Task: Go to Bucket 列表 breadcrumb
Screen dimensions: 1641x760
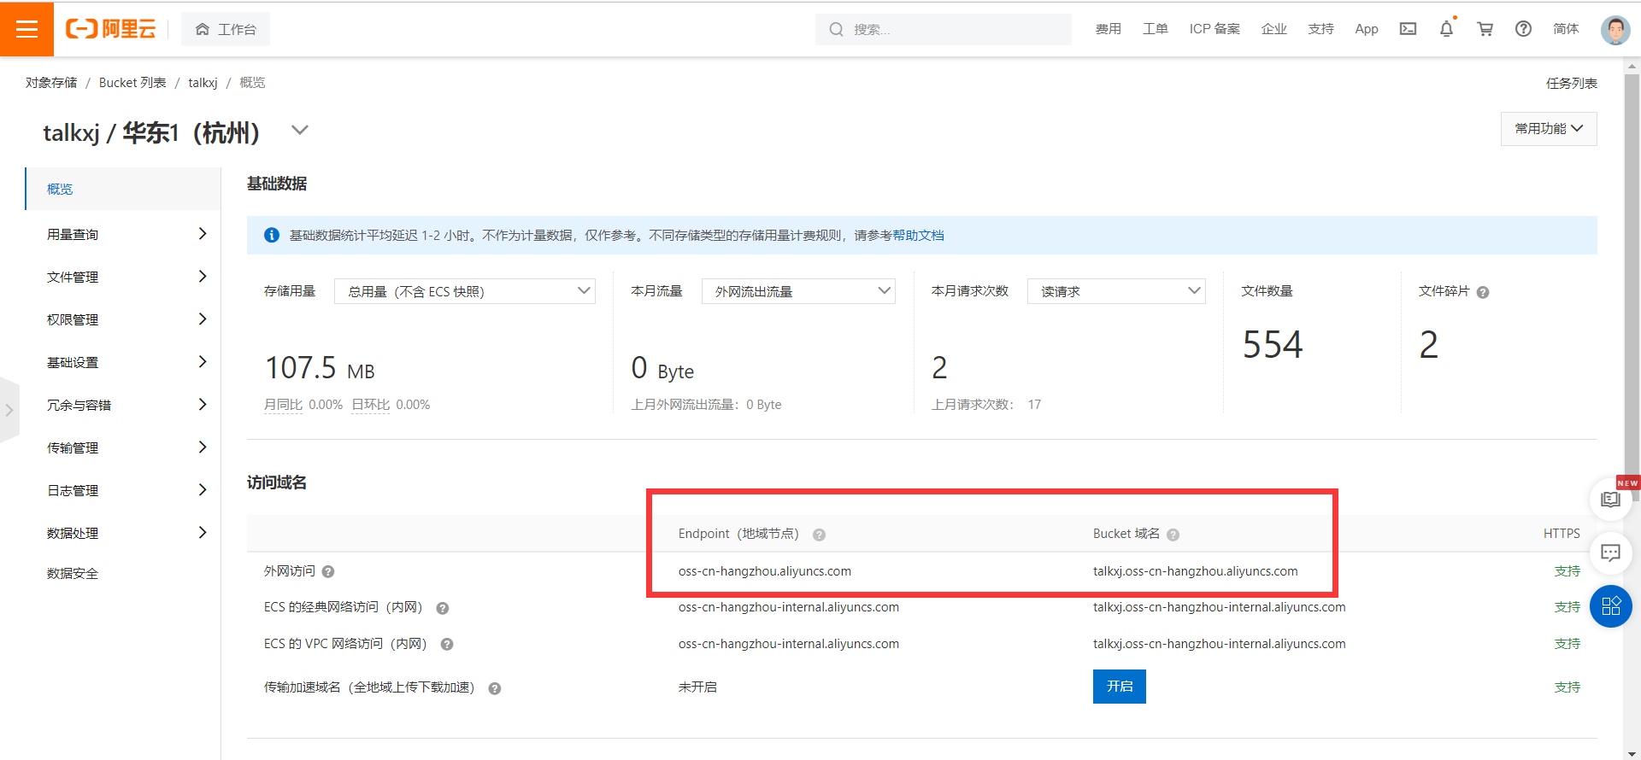Action: pos(132,83)
